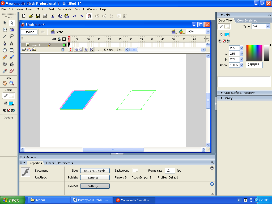Toggle the Onion Skin button
Screen dimensions: 272x204
76,49
